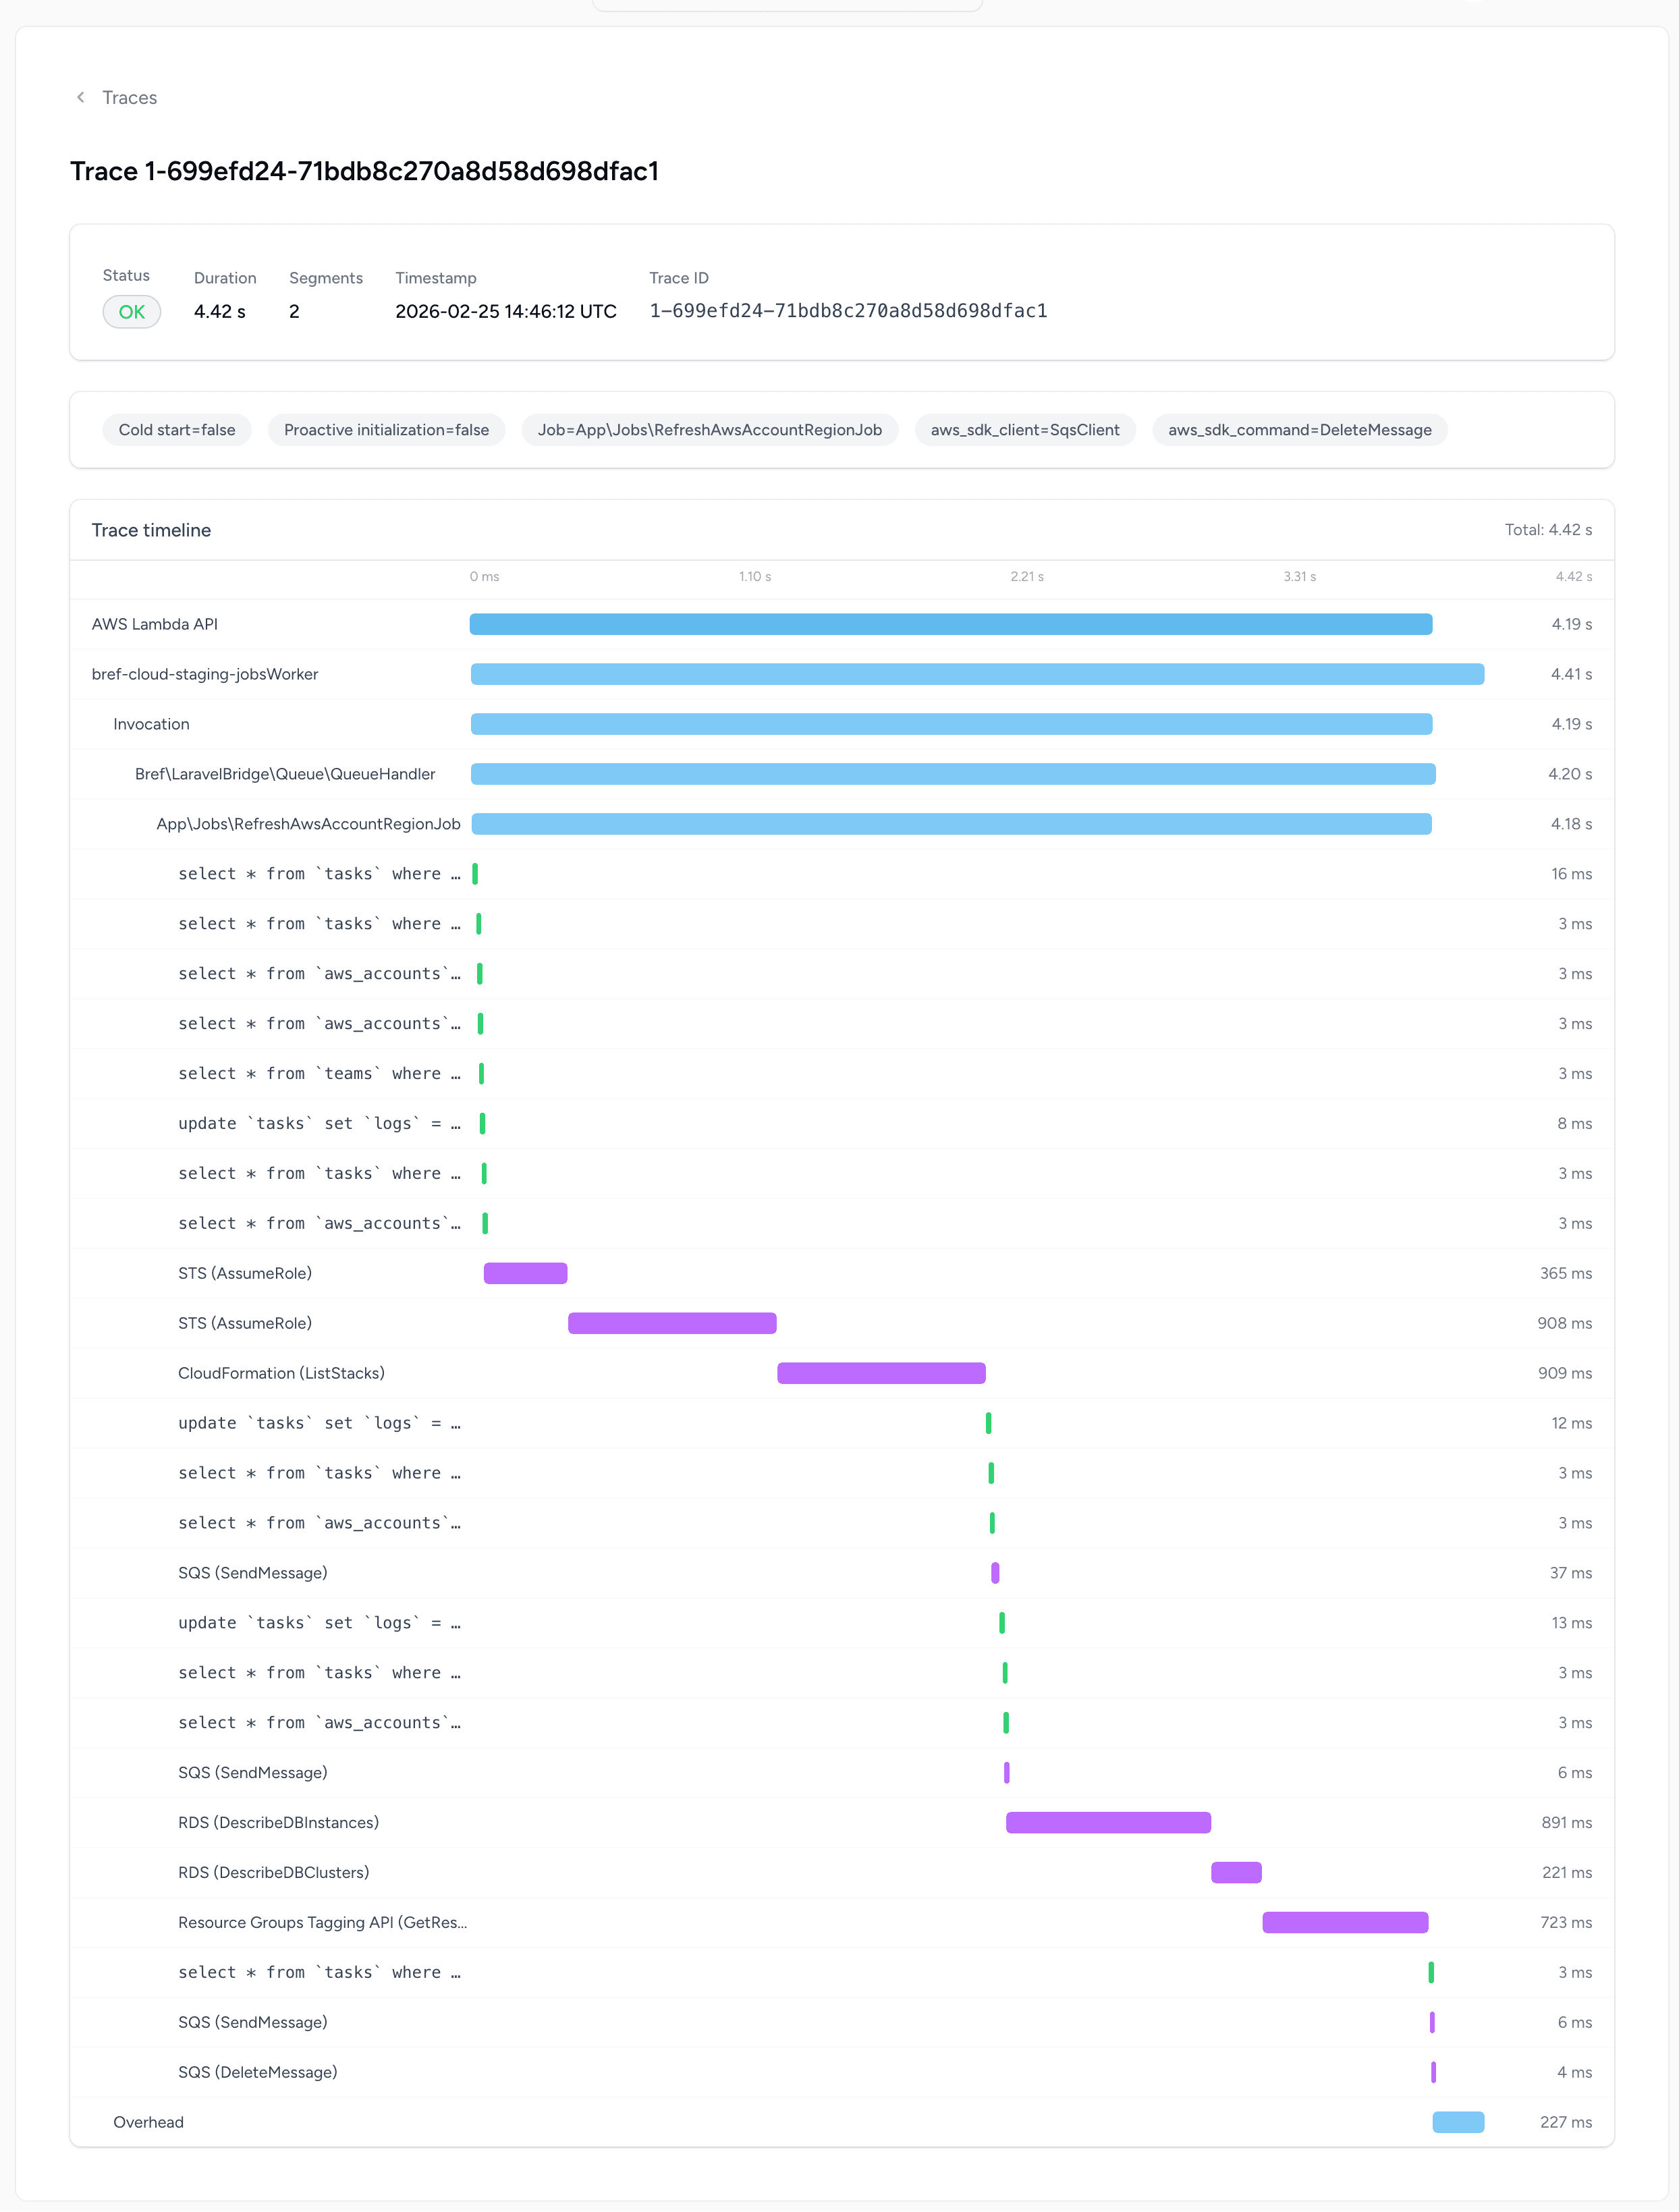Select the CloudFormation (ListStacks) span bar
Image resolution: width=1679 pixels, height=2212 pixels.
click(882, 1373)
